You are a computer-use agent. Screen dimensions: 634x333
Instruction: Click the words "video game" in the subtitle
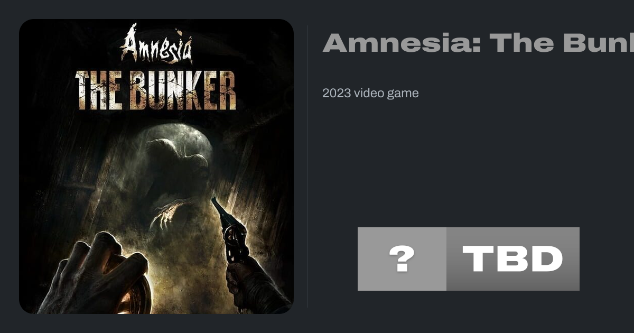tap(386, 94)
